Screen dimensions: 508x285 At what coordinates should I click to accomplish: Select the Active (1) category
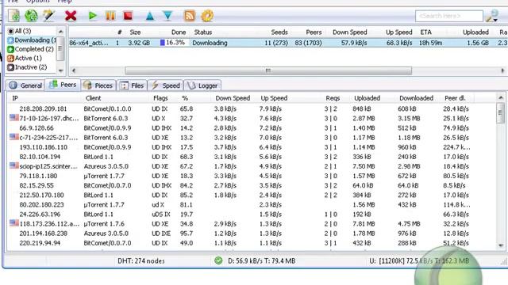coord(25,58)
